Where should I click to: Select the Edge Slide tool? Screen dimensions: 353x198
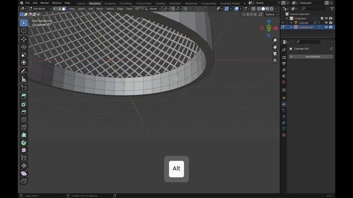click(x=24, y=158)
